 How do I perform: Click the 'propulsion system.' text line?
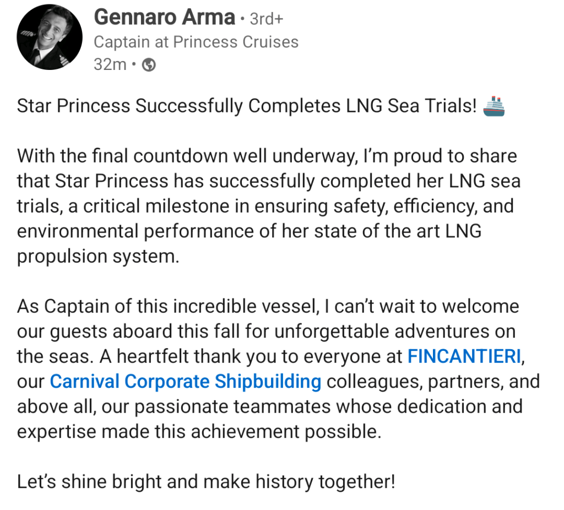98,257
